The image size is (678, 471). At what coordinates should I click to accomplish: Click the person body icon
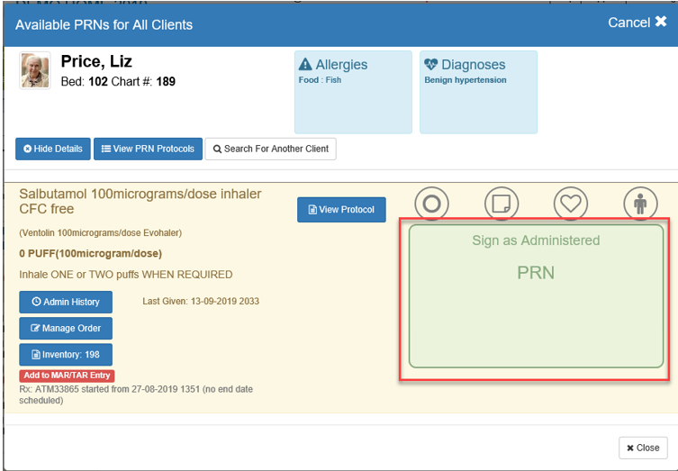[640, 204]
